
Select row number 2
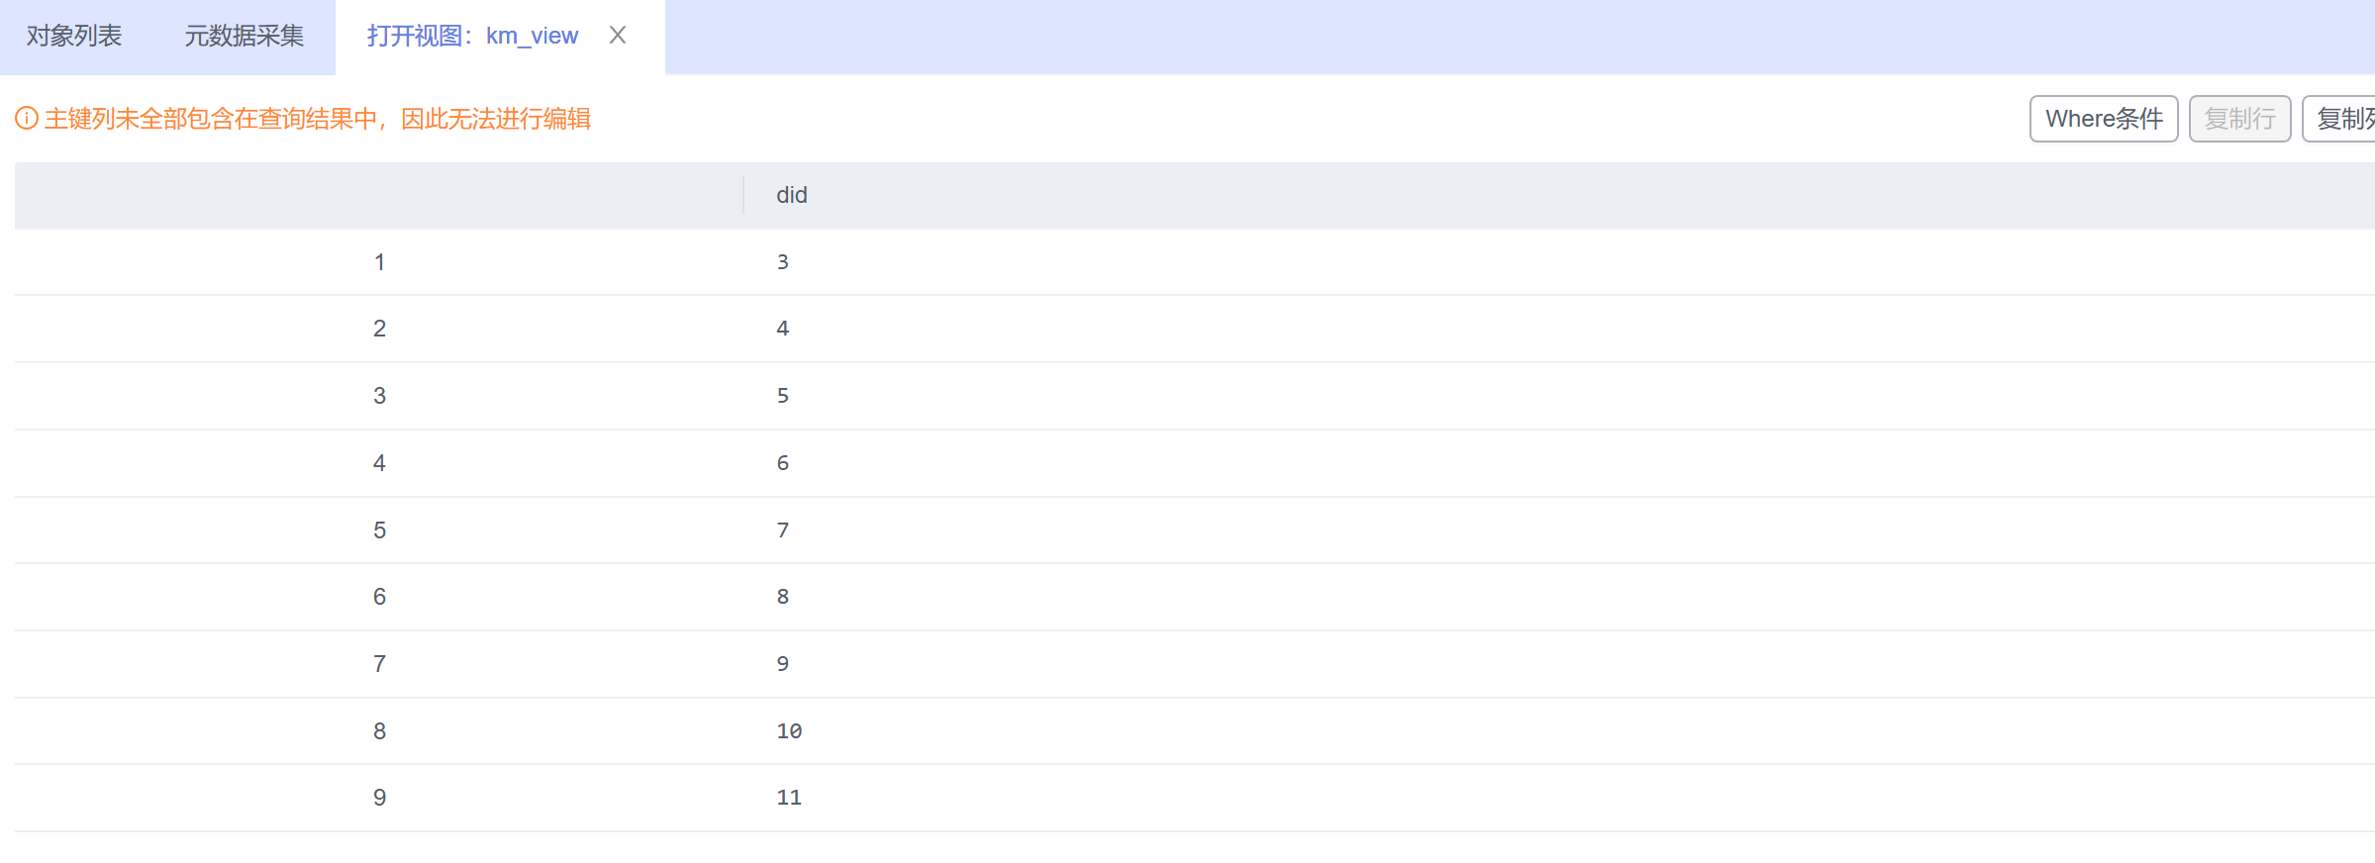point(379,329)
